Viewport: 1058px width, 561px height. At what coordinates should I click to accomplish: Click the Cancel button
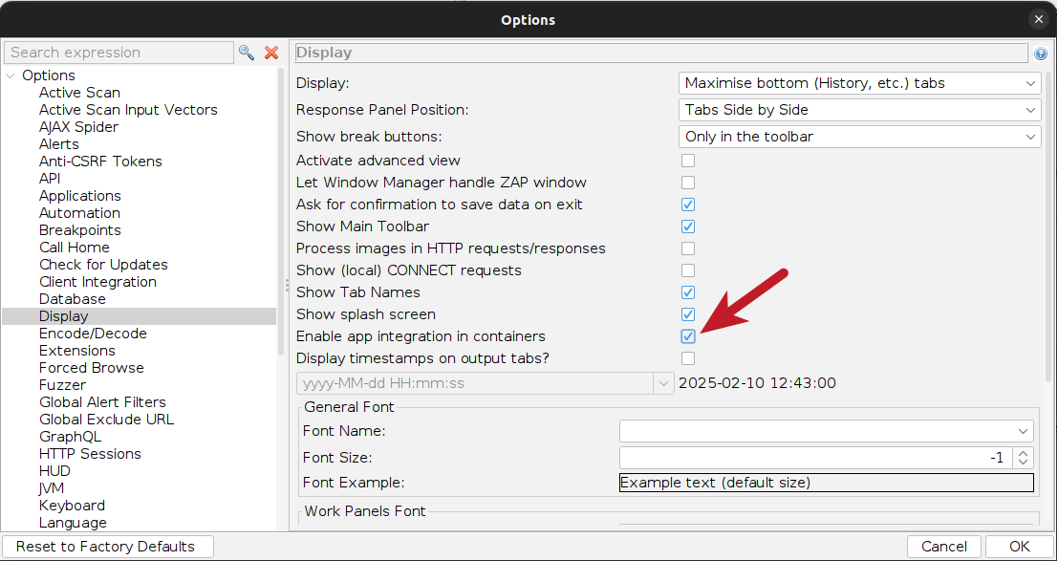(x=944, y=547)
